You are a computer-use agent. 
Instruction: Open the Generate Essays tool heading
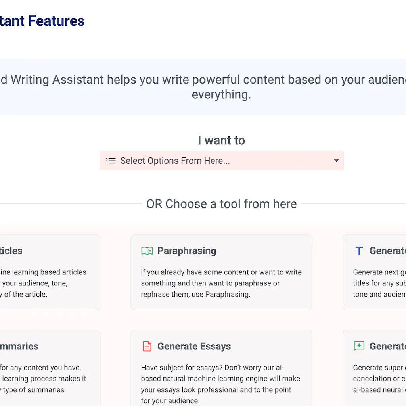[194, 346]
